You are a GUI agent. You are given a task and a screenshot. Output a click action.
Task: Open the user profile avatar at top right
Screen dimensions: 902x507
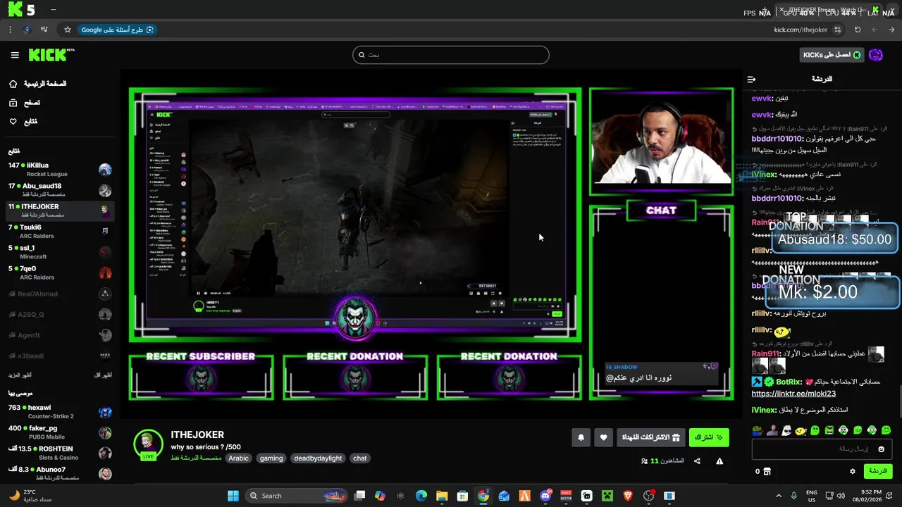point(876,55)
